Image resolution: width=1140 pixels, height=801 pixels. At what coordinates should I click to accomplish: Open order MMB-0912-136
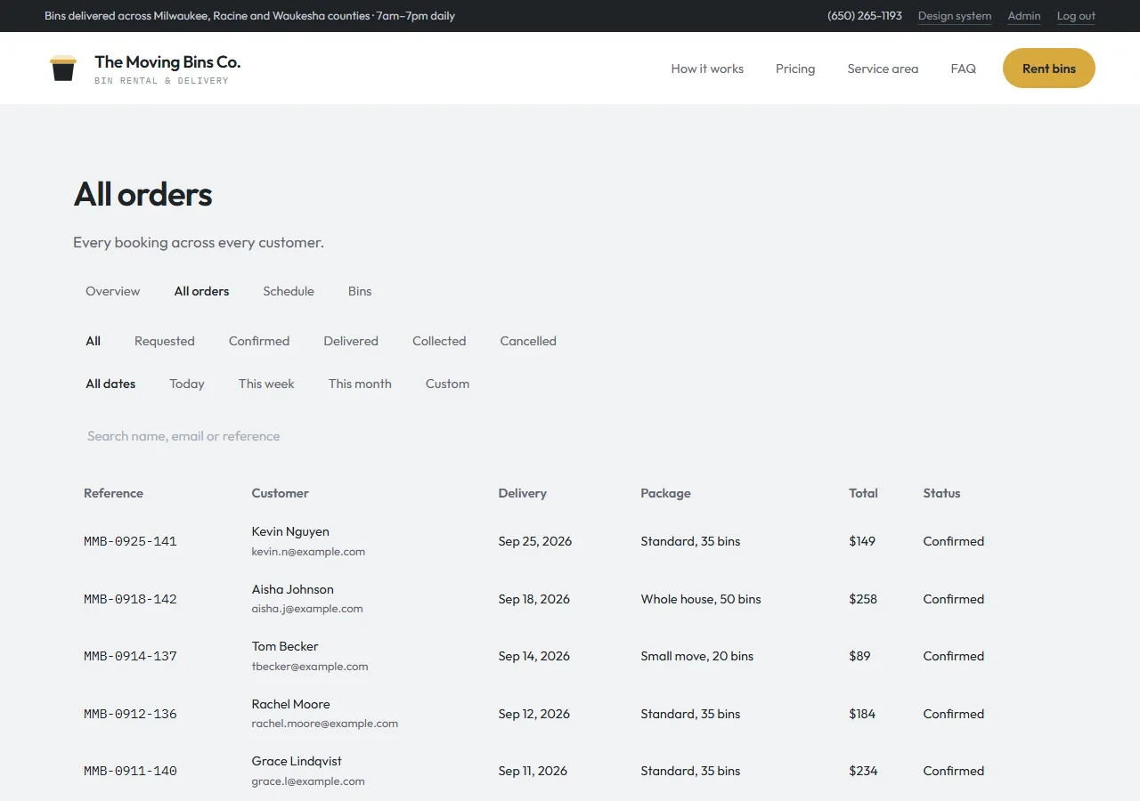pos(130,714)
